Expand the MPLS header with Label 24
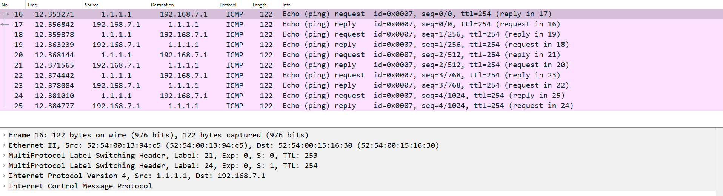 click(4, 166)
